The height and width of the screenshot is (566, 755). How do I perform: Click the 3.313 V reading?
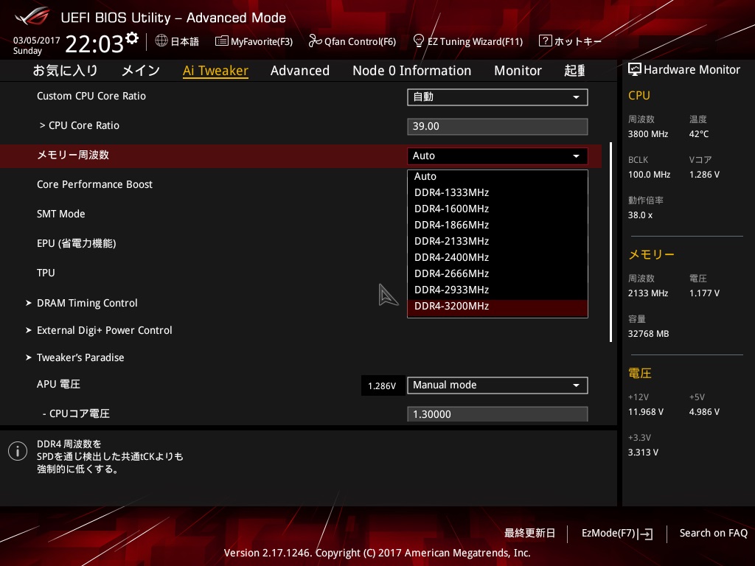[x=643, y=453]
